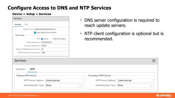Viewport: 175px width, 98px height.
Task: Click the bullet about DNS server configuration
Action: [122, 23]
